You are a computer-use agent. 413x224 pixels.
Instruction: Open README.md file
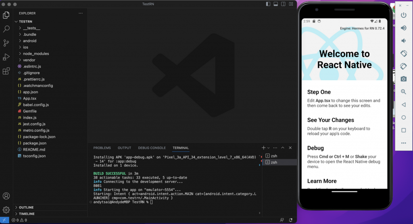[50, 149]
